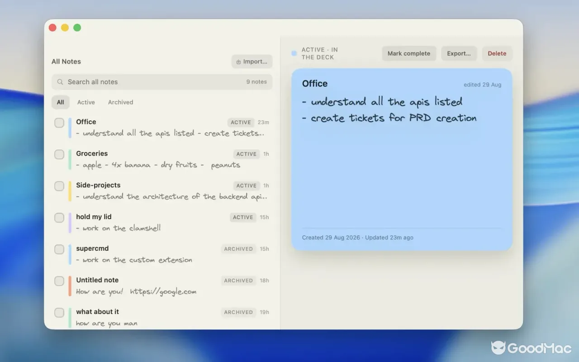Click the blue color bar of Office note
Screen dimensions: 579x362
click(70, 128)
